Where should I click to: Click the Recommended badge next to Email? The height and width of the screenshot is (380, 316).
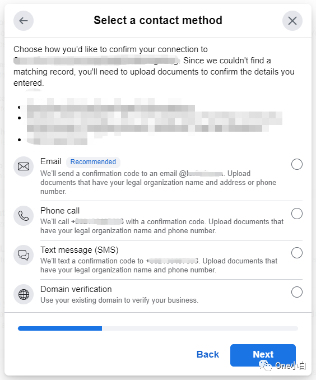coord(93,162)
